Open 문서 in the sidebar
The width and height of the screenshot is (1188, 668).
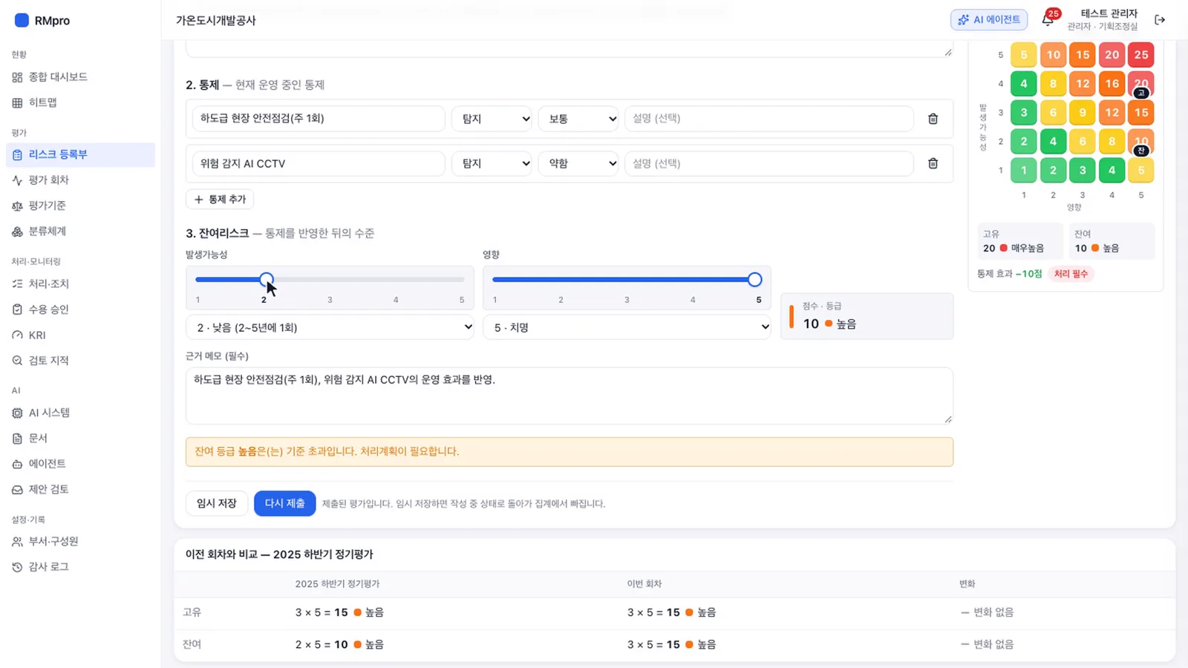point(80,438)
